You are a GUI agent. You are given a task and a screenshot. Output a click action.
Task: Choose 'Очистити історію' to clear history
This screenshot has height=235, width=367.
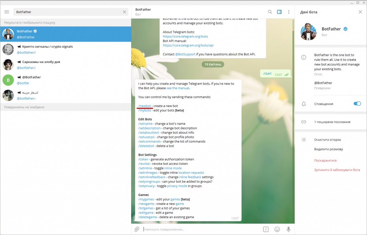[328, 140]
